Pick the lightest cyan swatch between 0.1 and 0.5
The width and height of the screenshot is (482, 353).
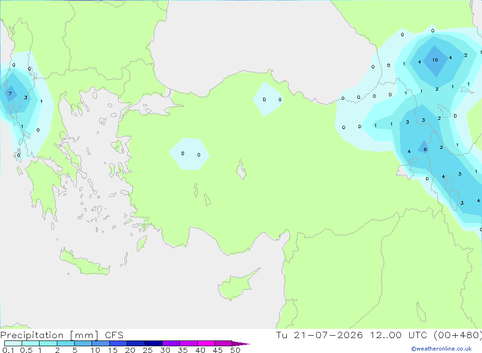pos(13,343)
